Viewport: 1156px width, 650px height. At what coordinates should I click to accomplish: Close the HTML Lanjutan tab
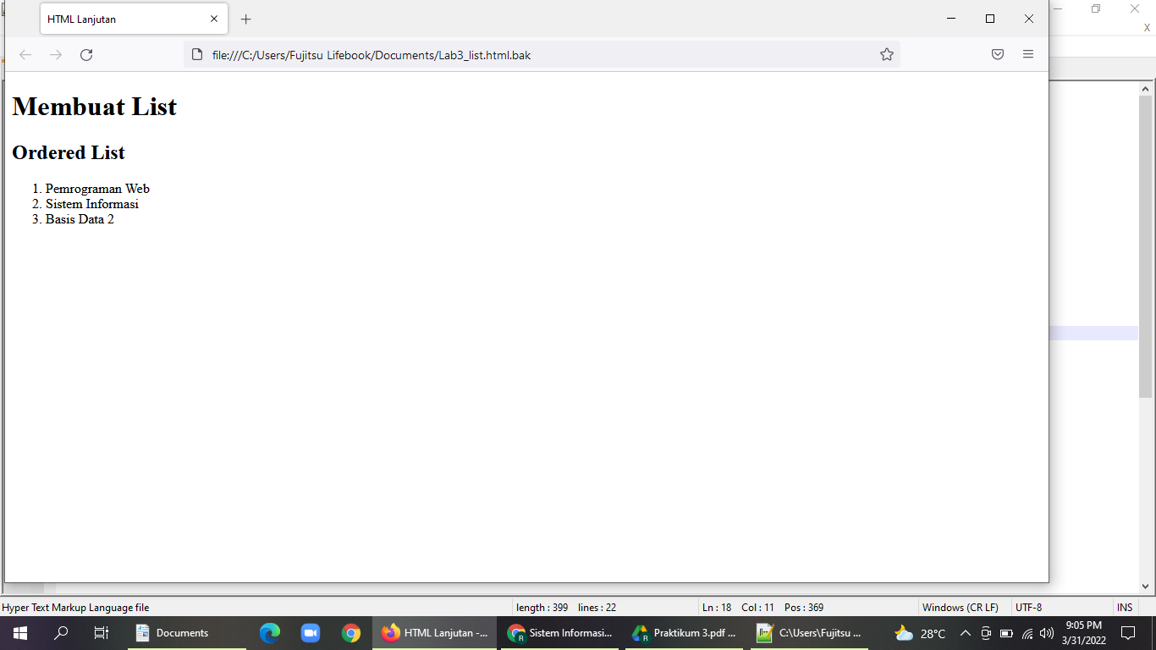pyautogui.click(x=214, y=19)
